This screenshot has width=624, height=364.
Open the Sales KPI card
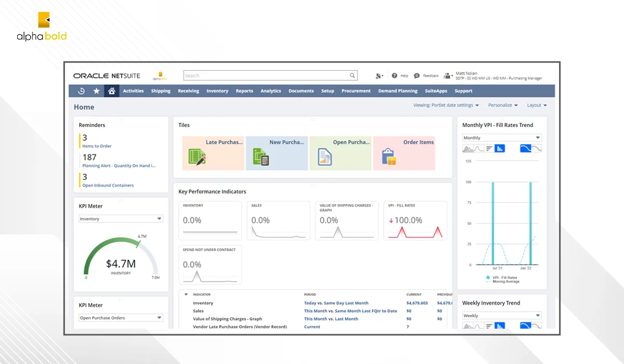tap(279, 220)
